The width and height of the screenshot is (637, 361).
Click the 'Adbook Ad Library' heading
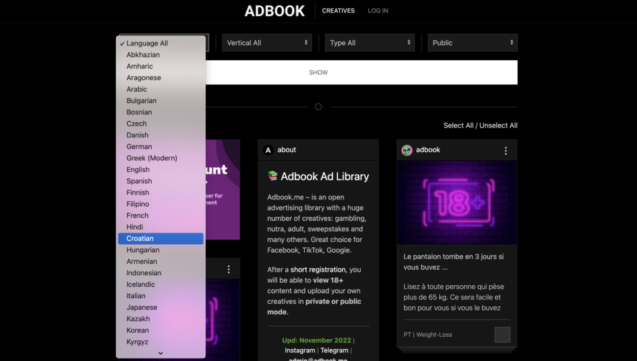pyautogui.click(x=325, y=176)
